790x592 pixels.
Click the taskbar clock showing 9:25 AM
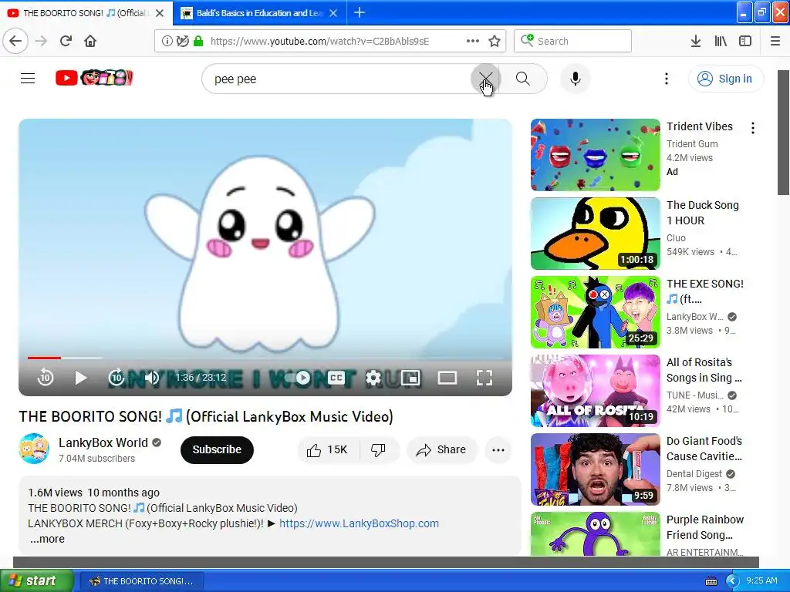(761, 580)
